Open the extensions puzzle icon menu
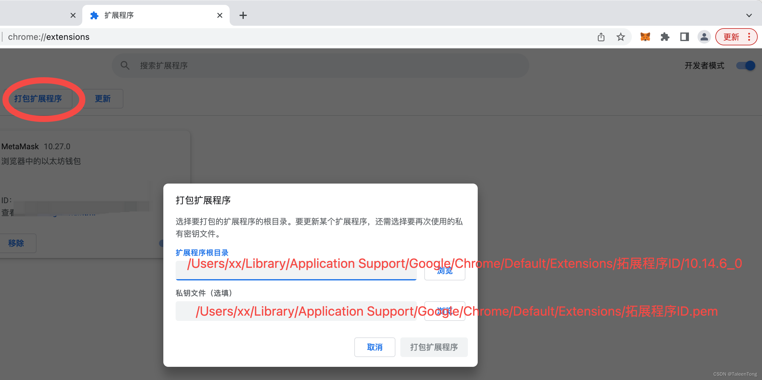Screen dimensions: 762x380 [x=665, y=37]
